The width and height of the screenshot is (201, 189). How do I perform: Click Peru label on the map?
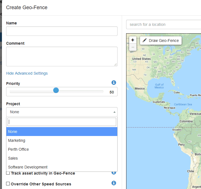click(x=181, y=145)
